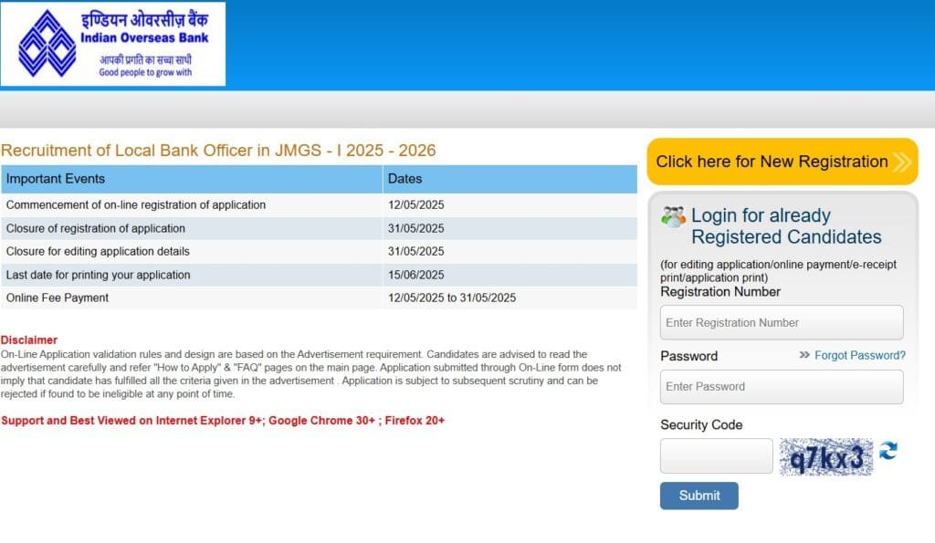
Task: Select the Online Fee Payment row
Action: point(58,298)
